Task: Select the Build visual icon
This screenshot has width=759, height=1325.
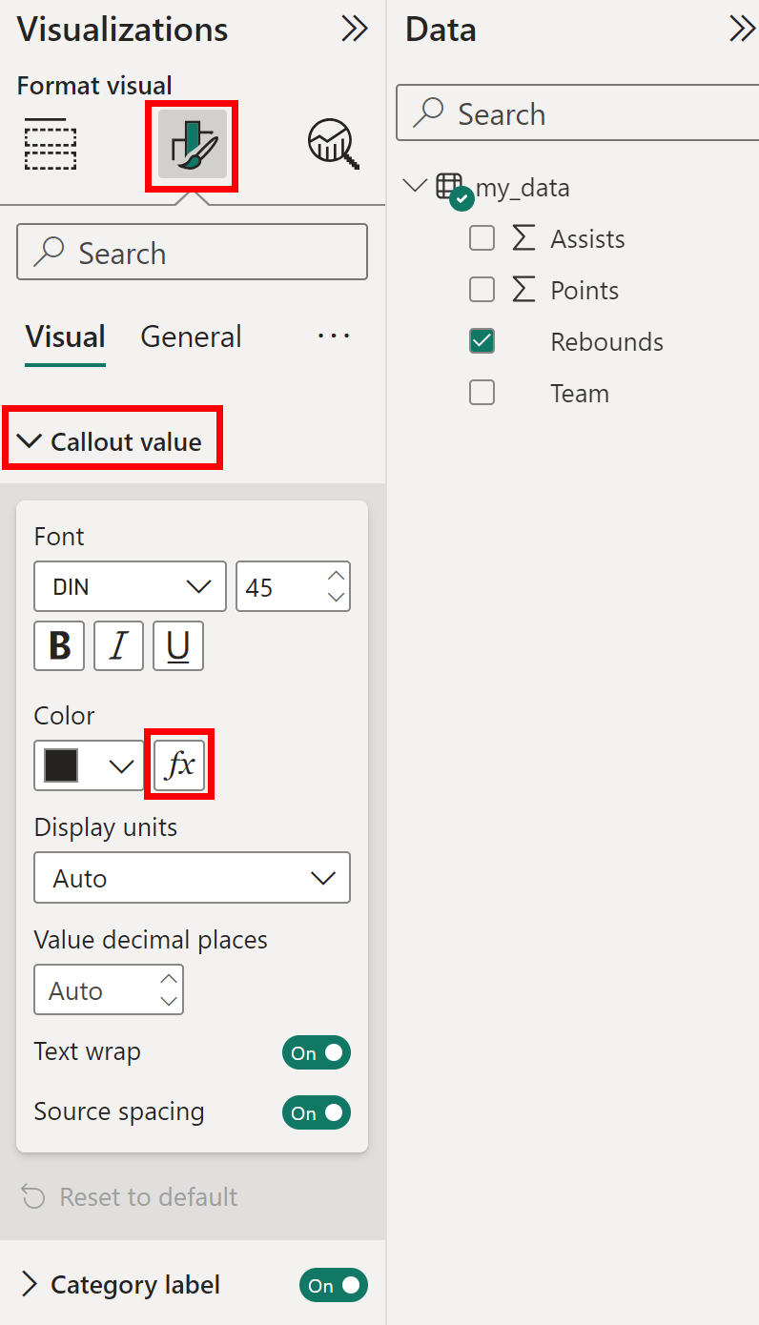Action: 50,145
